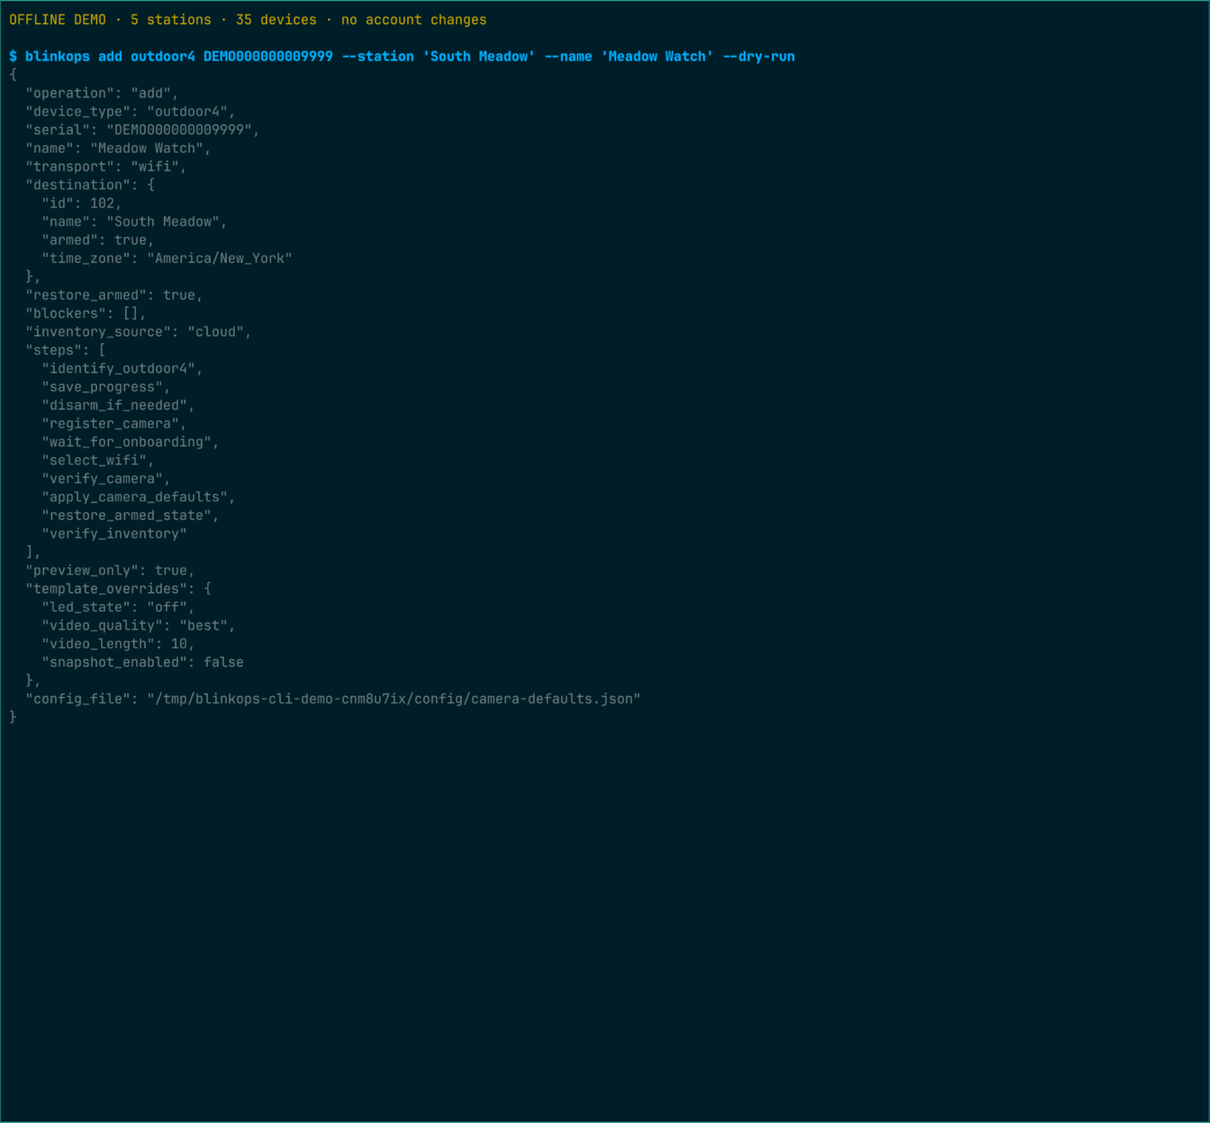Click the blinkops add command line

pyautogui.click(x=402, y=57)
